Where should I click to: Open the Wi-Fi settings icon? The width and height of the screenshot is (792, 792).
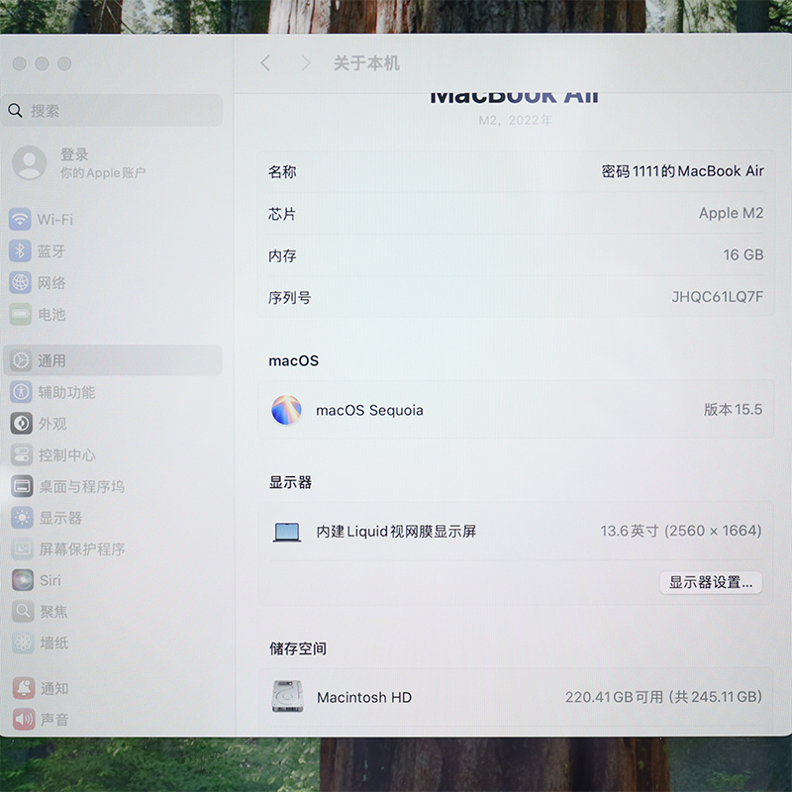pyautogui.click(x=20, y=219)
